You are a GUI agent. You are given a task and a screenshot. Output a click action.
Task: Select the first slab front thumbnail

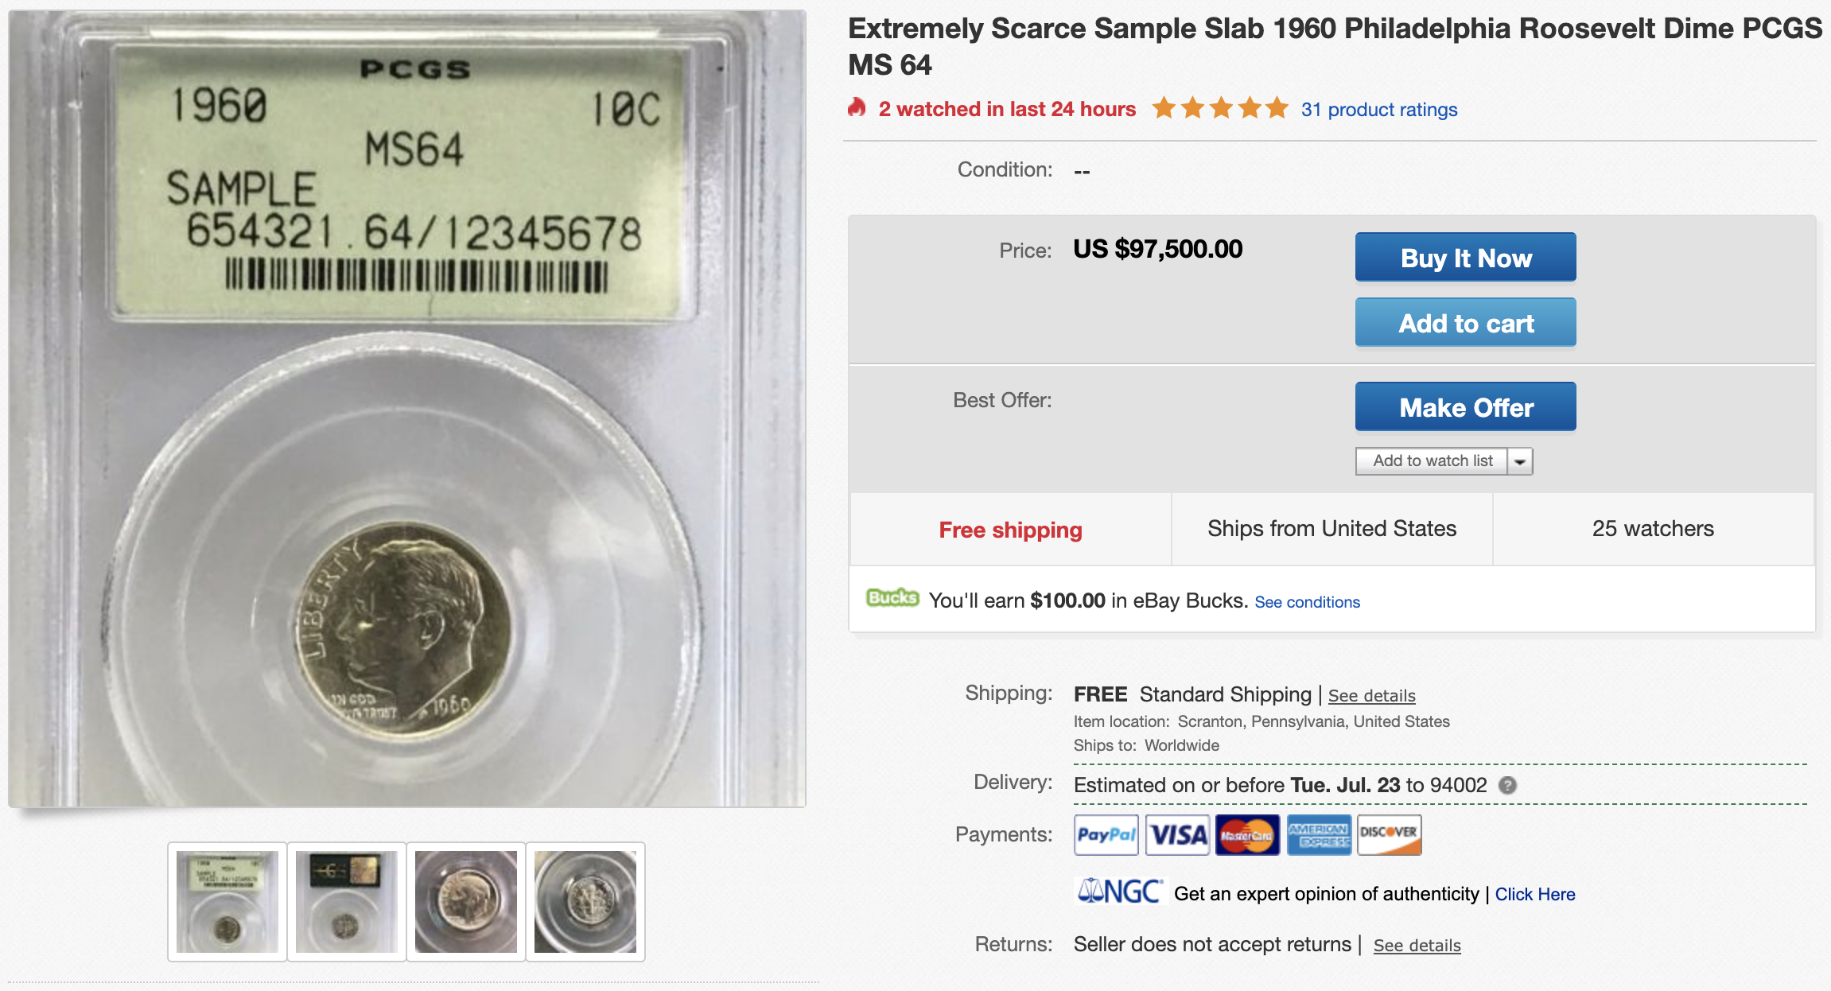point(227,902)
